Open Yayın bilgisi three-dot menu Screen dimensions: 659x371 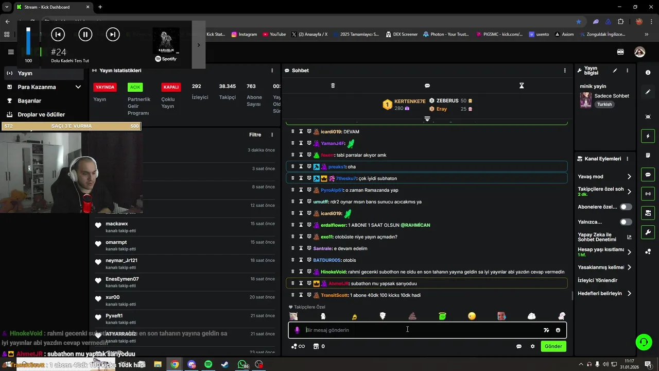(627, 71)
